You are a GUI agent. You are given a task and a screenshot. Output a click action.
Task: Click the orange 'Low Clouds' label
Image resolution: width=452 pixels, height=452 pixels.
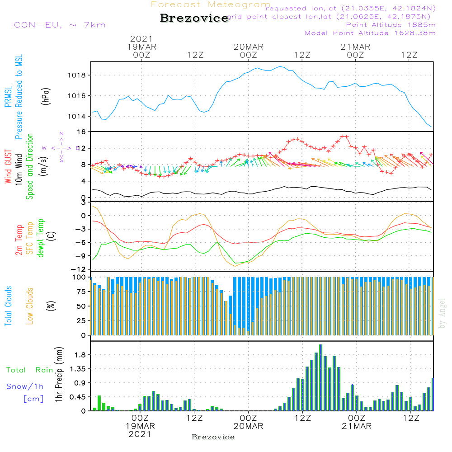point(30,306)
